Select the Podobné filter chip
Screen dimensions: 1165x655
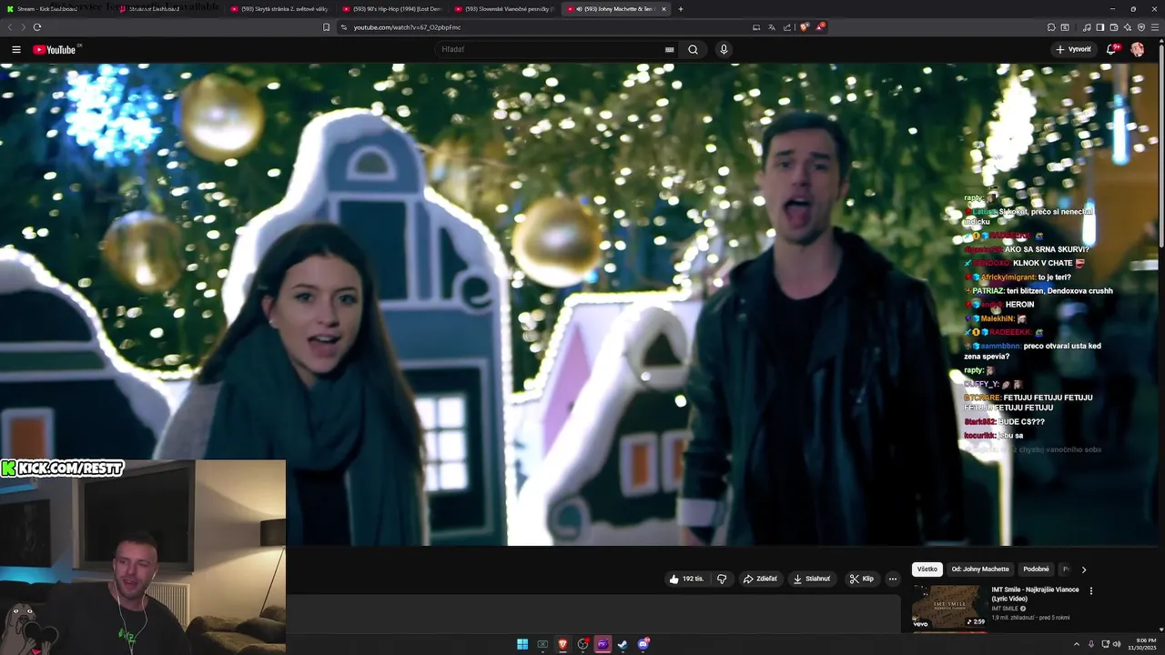(x=1036, y=569)
